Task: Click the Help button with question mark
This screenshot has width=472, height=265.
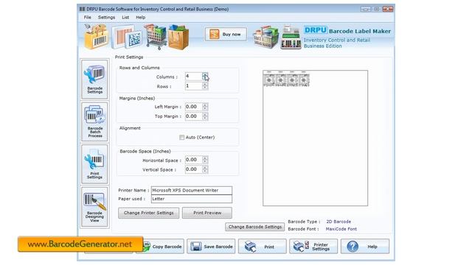Action: pos(365,247)
